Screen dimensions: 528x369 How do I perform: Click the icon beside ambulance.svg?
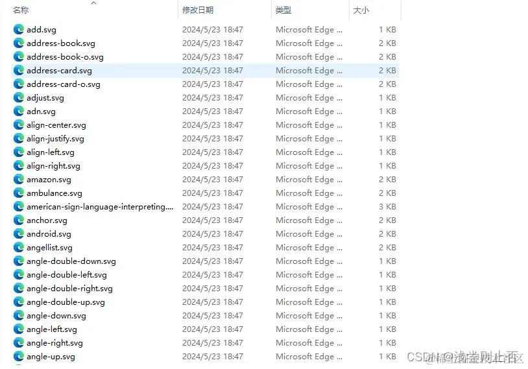(19, 193)
